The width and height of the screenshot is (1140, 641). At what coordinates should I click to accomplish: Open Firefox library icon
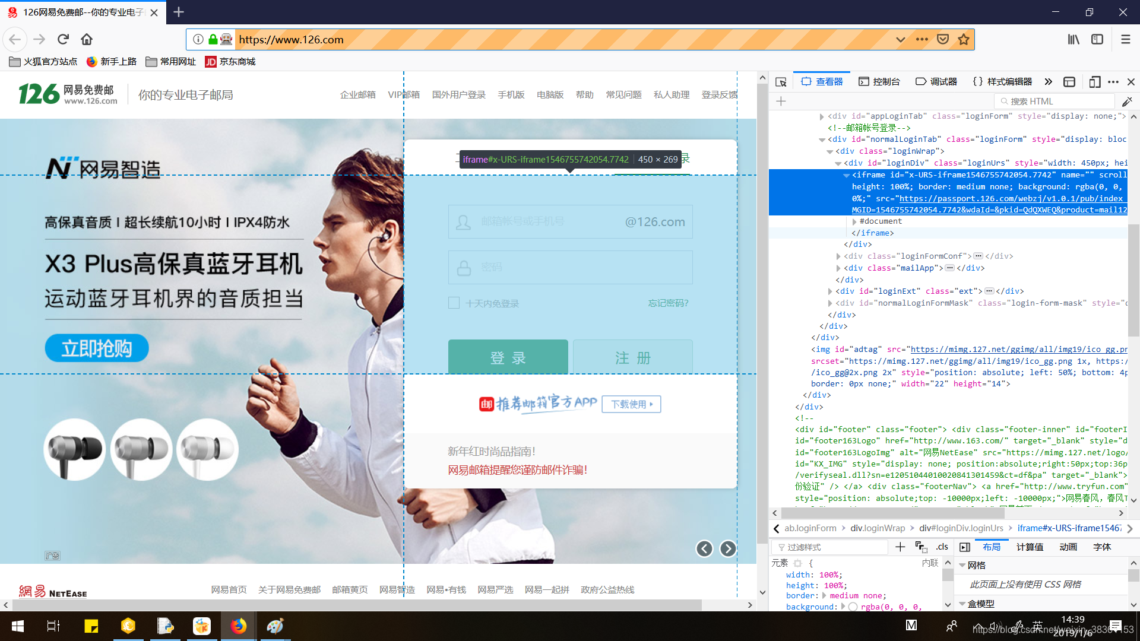coord(1073,39)
